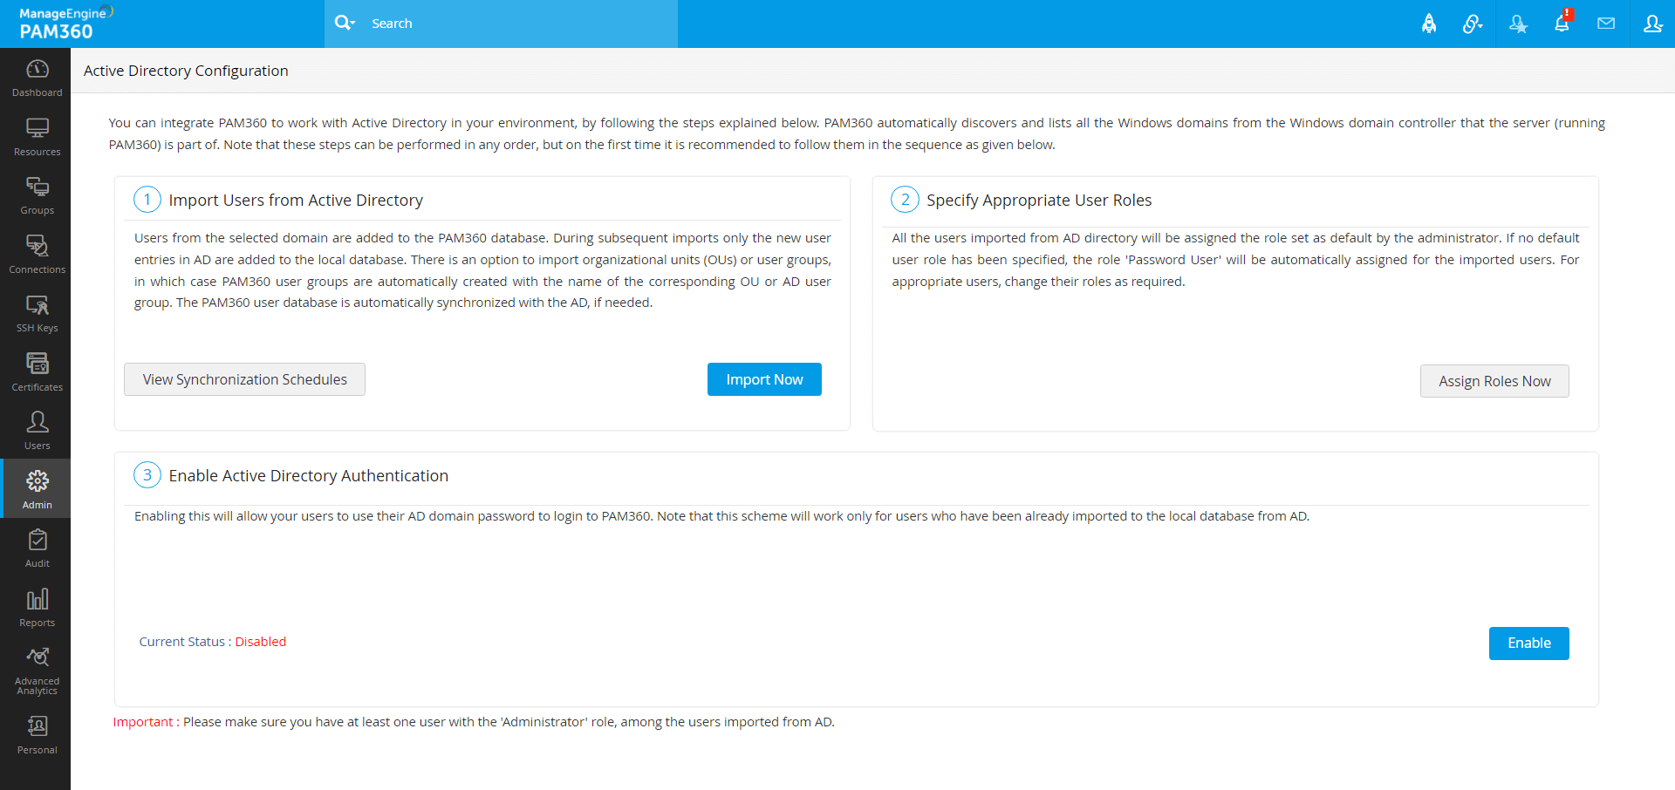1675x790 pixels.
Task: Open Advanced Analytics
Action: pos(37,671)
